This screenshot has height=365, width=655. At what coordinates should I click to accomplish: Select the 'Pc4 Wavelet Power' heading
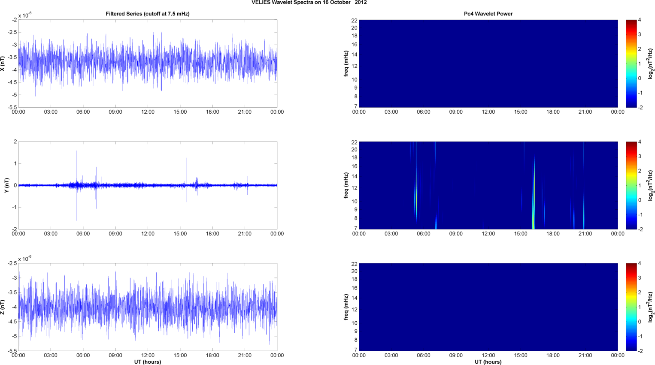click(x=488, y=14)
